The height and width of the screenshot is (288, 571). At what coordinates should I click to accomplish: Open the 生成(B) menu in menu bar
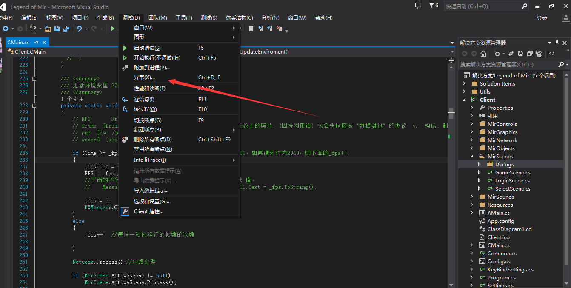(x=105, y=18)
